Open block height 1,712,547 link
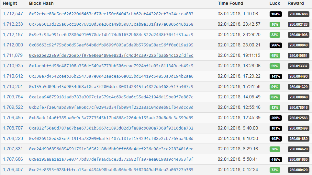Viewport: 312px width, 175px height. point(13,14)
